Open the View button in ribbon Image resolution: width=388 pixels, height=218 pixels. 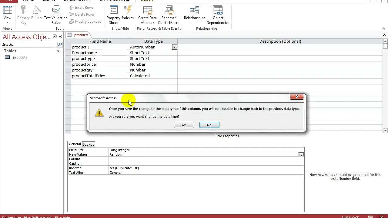(7, 15)
